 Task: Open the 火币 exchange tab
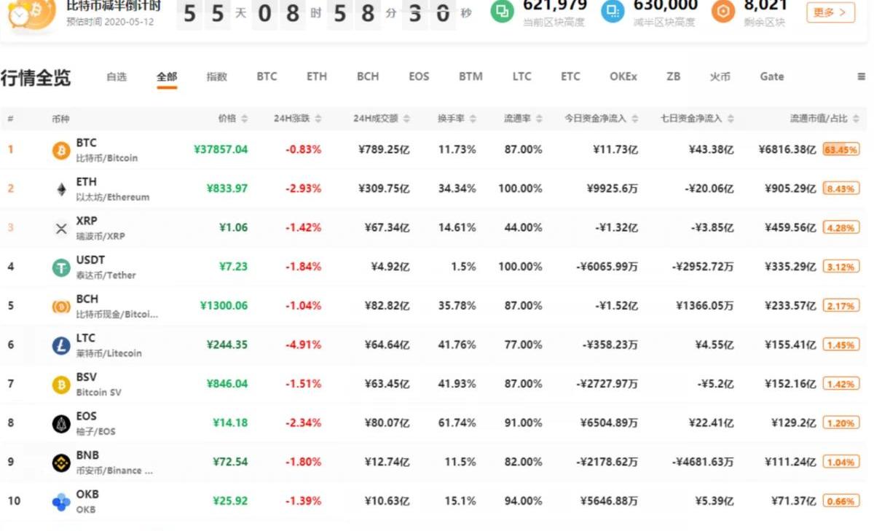click(720, 76)
